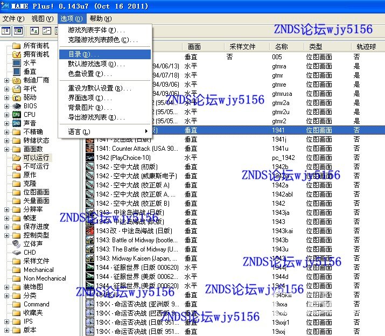
Task: Choose 导出游戏列表(E)... menu entry
Action: [105, 117]
